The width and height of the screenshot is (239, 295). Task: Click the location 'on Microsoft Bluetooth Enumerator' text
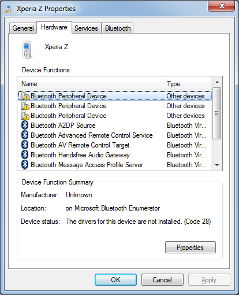[113, 208]
